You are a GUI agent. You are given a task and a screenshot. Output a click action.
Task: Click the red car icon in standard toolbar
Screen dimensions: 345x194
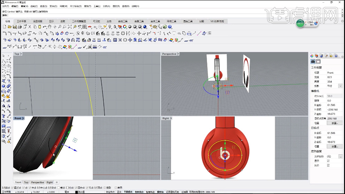90,27
